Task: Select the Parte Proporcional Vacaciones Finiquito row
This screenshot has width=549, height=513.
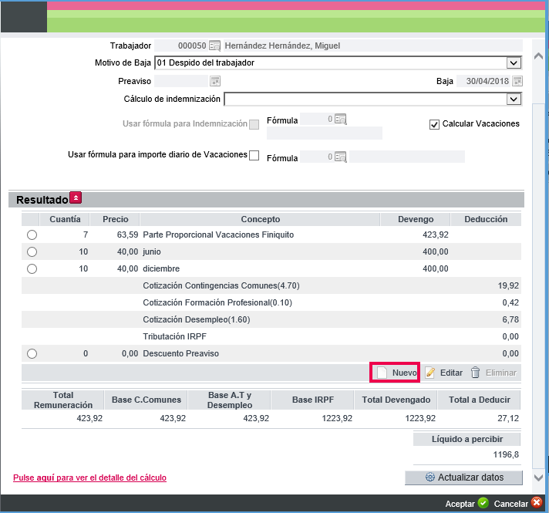Action: (x=32, y=235)
